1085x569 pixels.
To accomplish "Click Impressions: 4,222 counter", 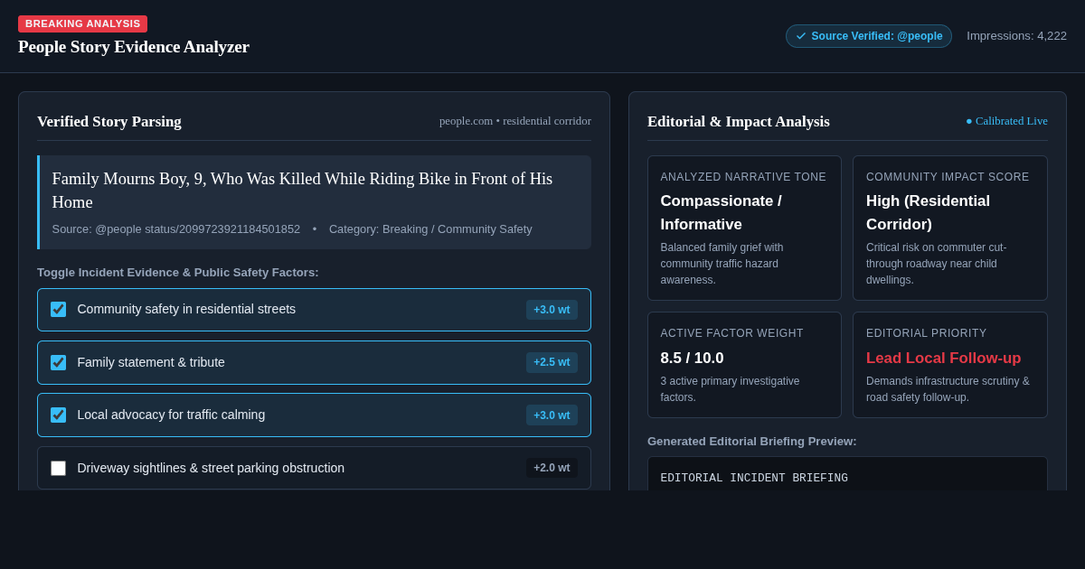I will [x=1016, y=36].
